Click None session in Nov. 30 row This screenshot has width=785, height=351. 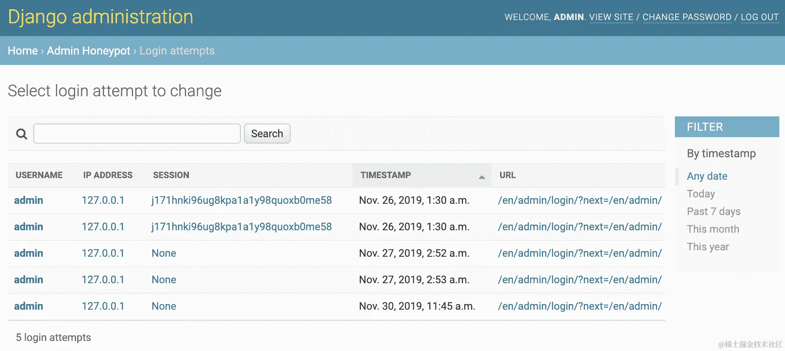164,306
